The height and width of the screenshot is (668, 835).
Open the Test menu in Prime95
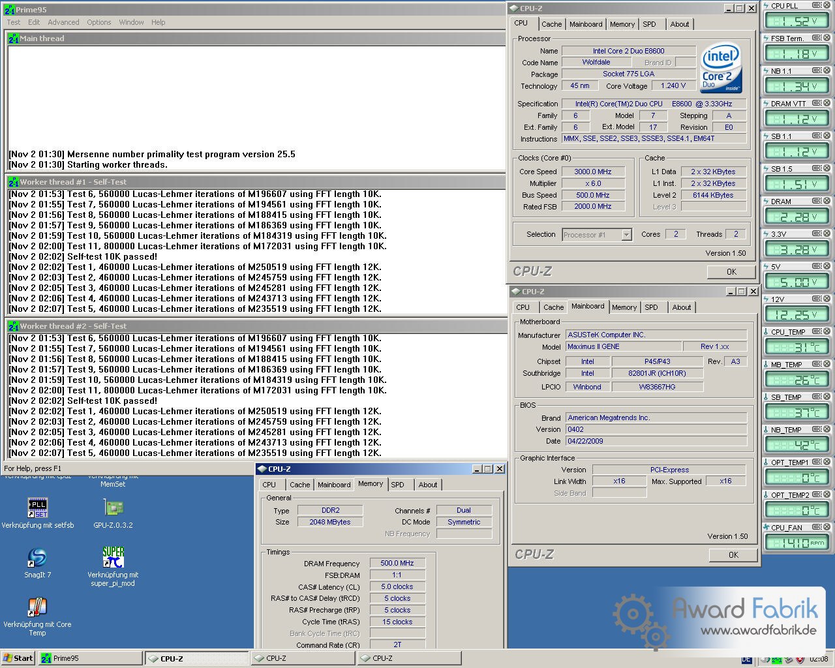pyautogui.click(x=14, y=22)
